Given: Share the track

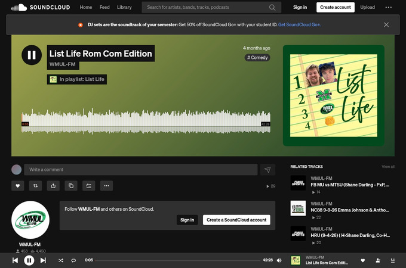Looking at the screenshot, I should pos(53,186).
